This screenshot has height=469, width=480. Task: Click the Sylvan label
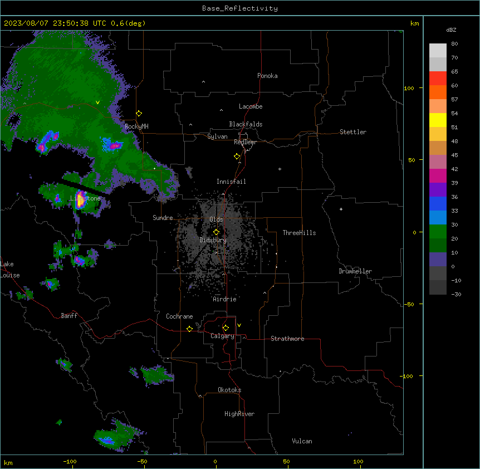tap(217, 136)
